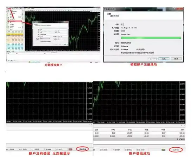Viewport: 193px width, 161px height.
Task: Click the 完成 finish button in registration dialog
Action: click(x=164, y=59)
